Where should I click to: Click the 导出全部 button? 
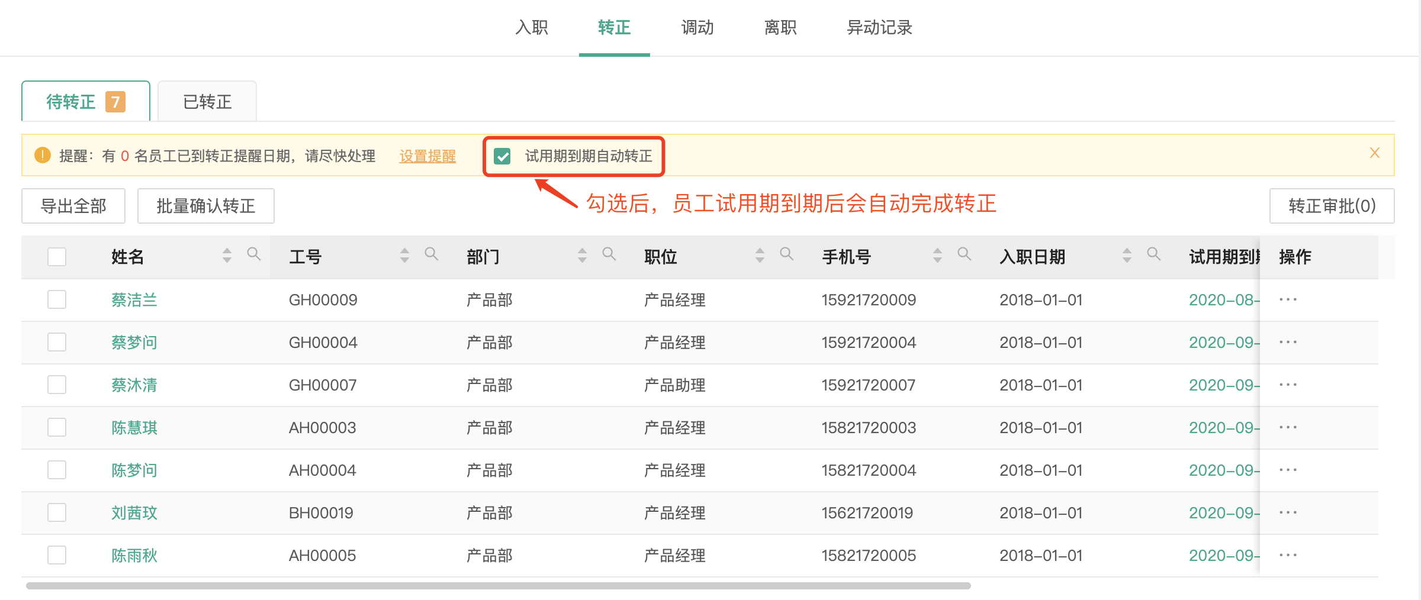tap(73, 206)
